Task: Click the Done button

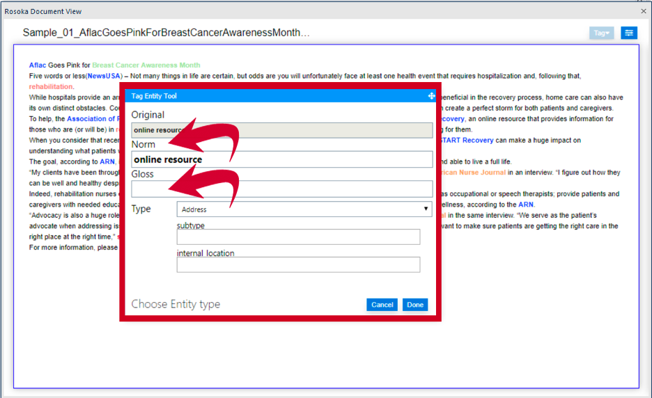Action: pyautogui.click(x=415, y=305)
